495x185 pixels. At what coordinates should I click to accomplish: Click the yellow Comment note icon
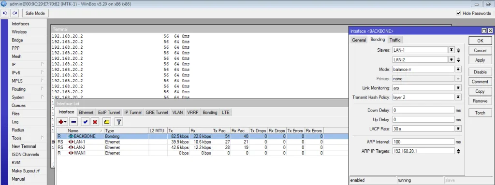tap(107, 122)
